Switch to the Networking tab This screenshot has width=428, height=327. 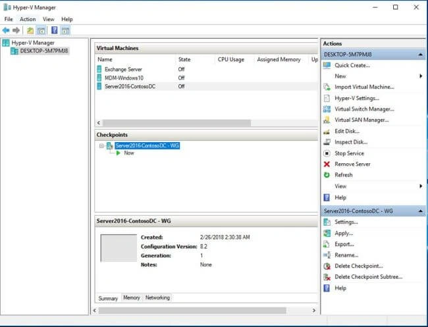click(157, 297)
